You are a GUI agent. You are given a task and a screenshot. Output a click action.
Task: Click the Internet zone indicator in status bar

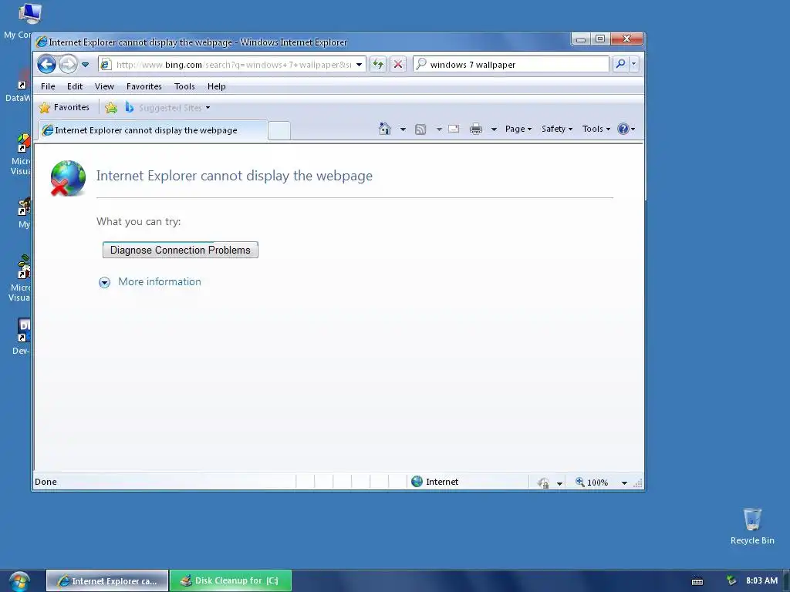point(435,482)
